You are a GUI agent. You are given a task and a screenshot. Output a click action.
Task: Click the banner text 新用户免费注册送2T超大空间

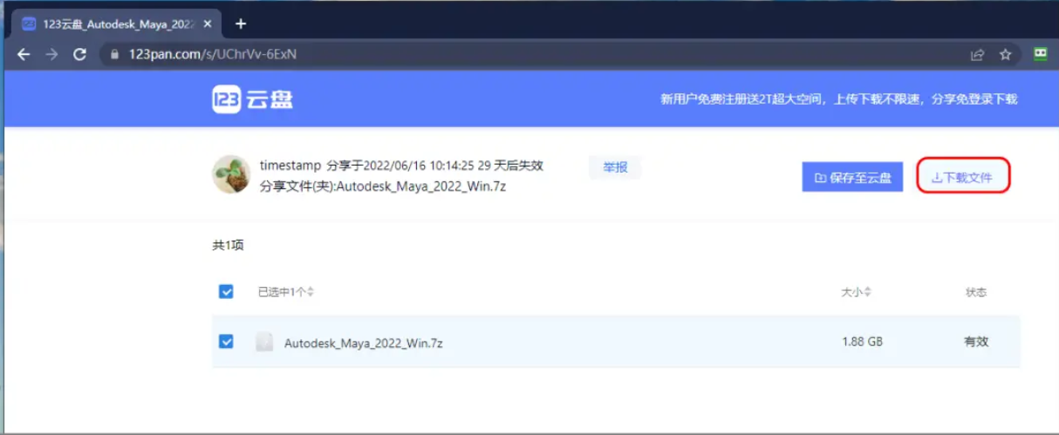click(x=741, y=99)
